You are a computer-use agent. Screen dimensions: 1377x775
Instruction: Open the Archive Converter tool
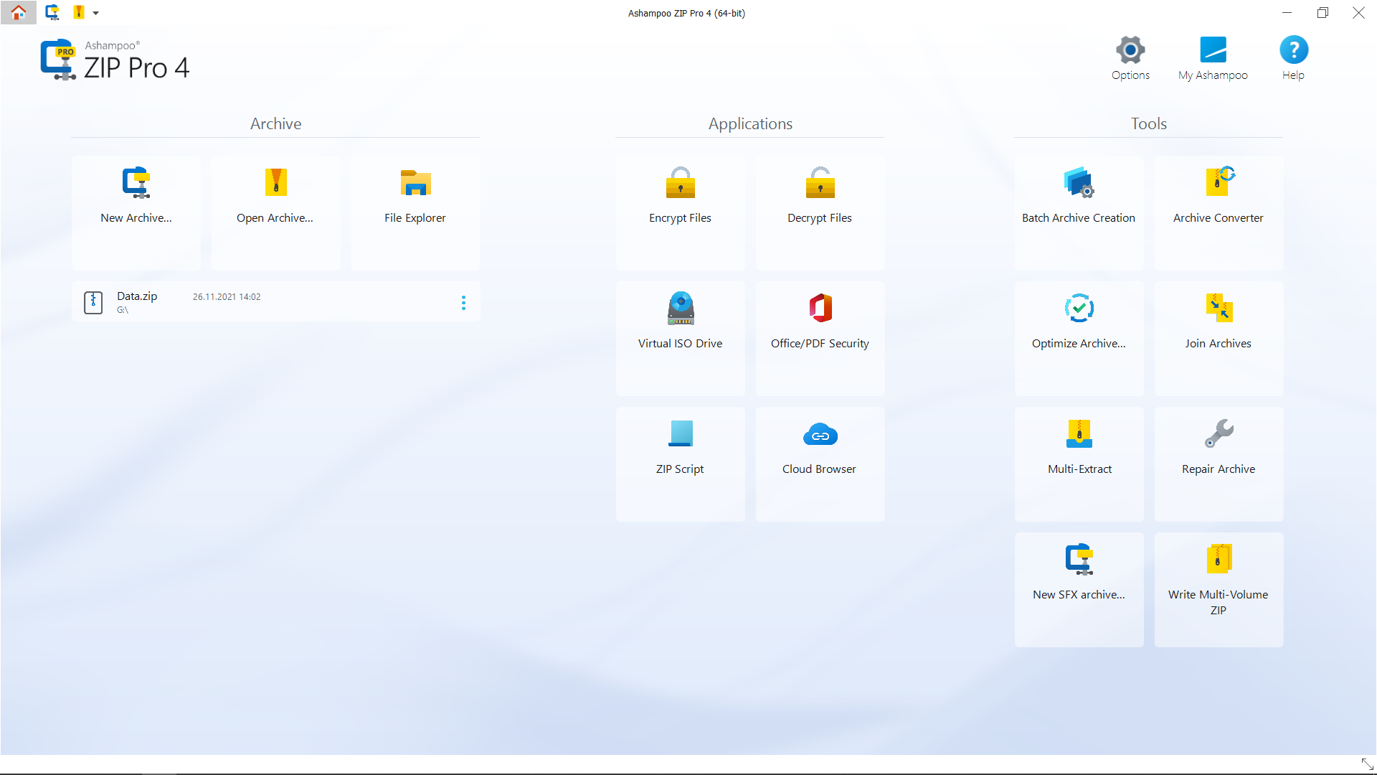pos(1218,194)
